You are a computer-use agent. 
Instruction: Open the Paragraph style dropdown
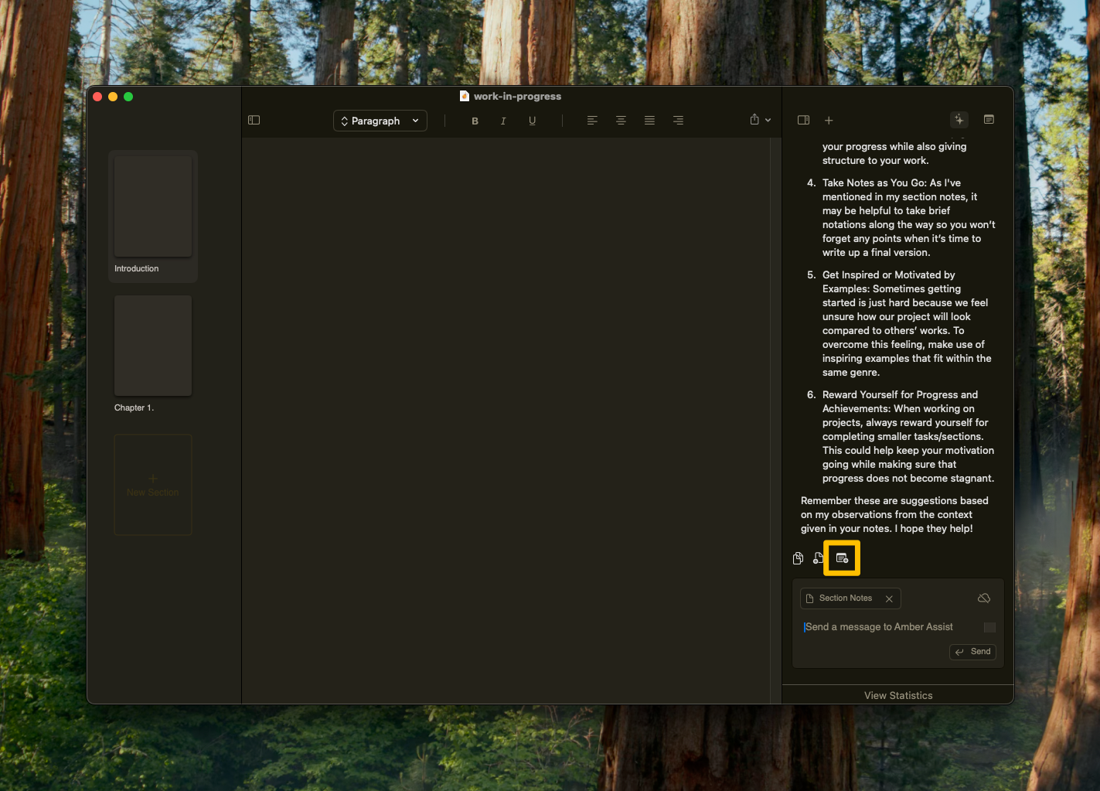click(380, 121)
